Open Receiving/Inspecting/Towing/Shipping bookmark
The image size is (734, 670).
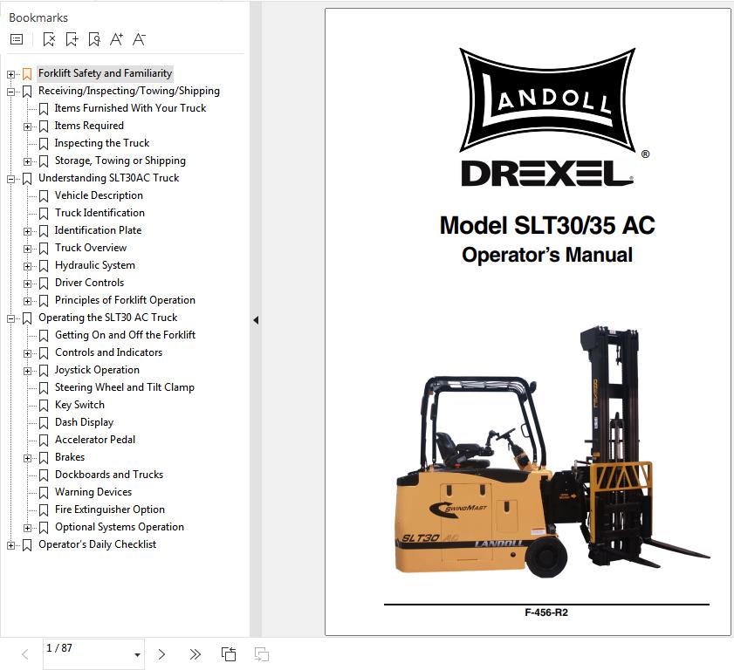[x=128, y=91]
